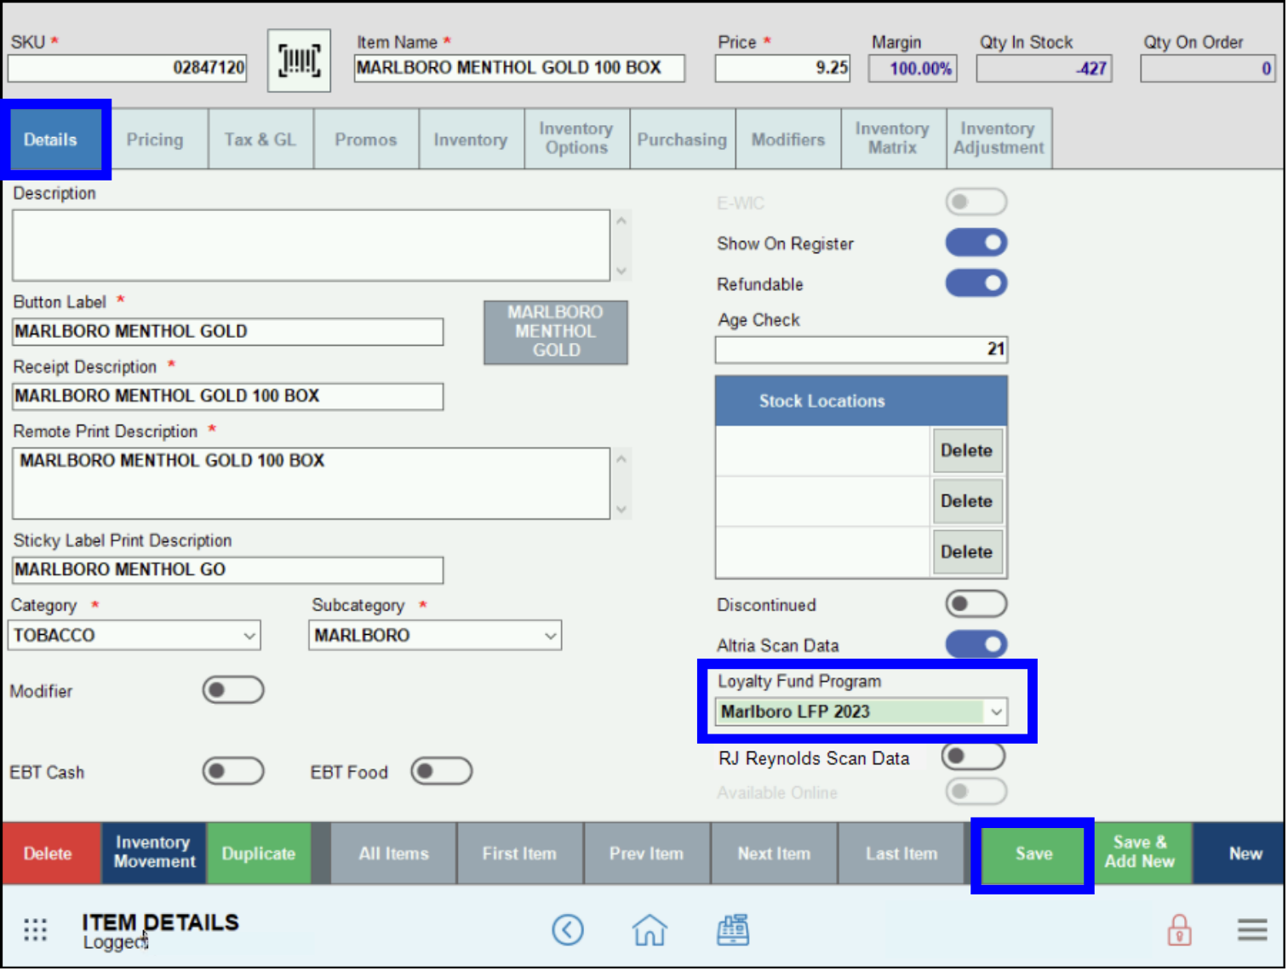Click the Description text area

[x=311, y=245]
